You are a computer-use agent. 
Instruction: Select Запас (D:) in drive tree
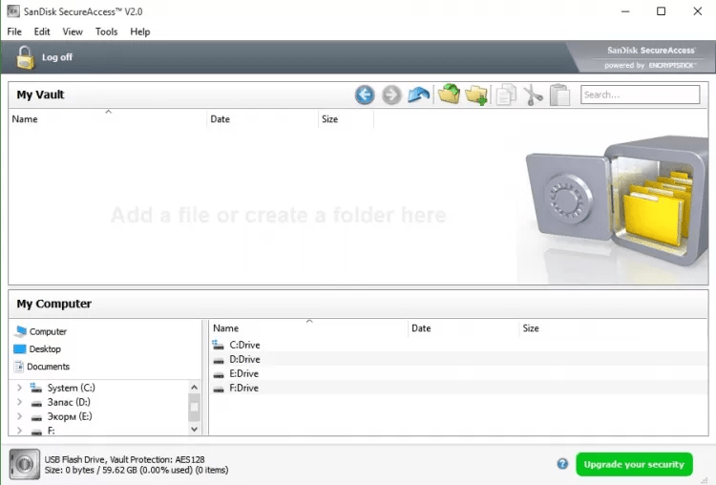69,402
